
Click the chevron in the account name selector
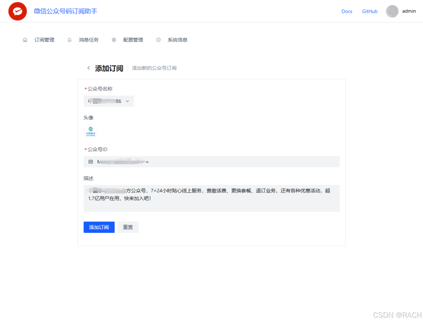[x=127, y=101]
